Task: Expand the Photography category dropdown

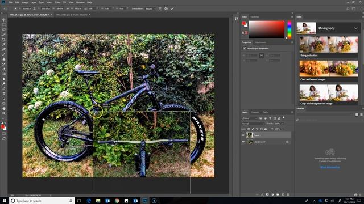Action: click(356, 28)
